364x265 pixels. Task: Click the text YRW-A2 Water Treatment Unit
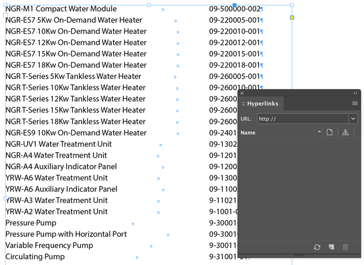(x=56, y=211)
